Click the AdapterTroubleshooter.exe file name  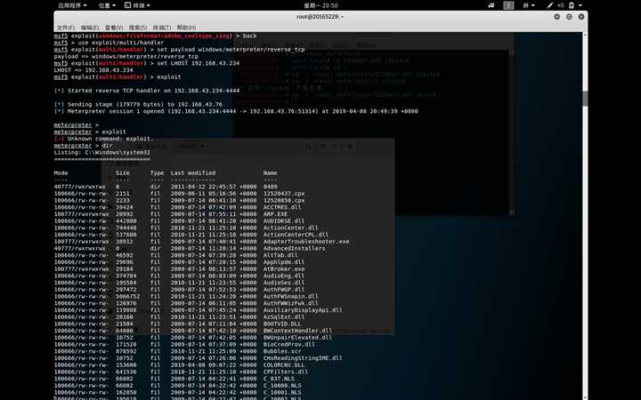(x=306, y=242)
